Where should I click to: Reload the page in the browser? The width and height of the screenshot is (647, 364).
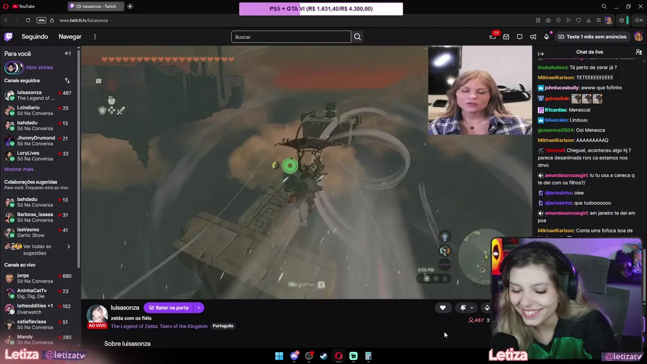(x=28, y=20)
